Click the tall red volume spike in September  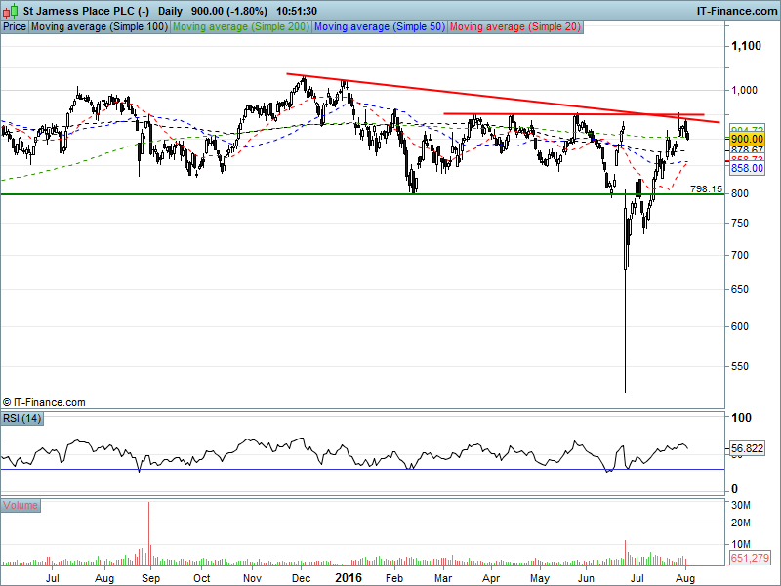point(149,533)
